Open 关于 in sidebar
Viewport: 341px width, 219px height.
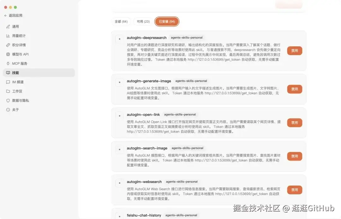(x=39, y=110)
